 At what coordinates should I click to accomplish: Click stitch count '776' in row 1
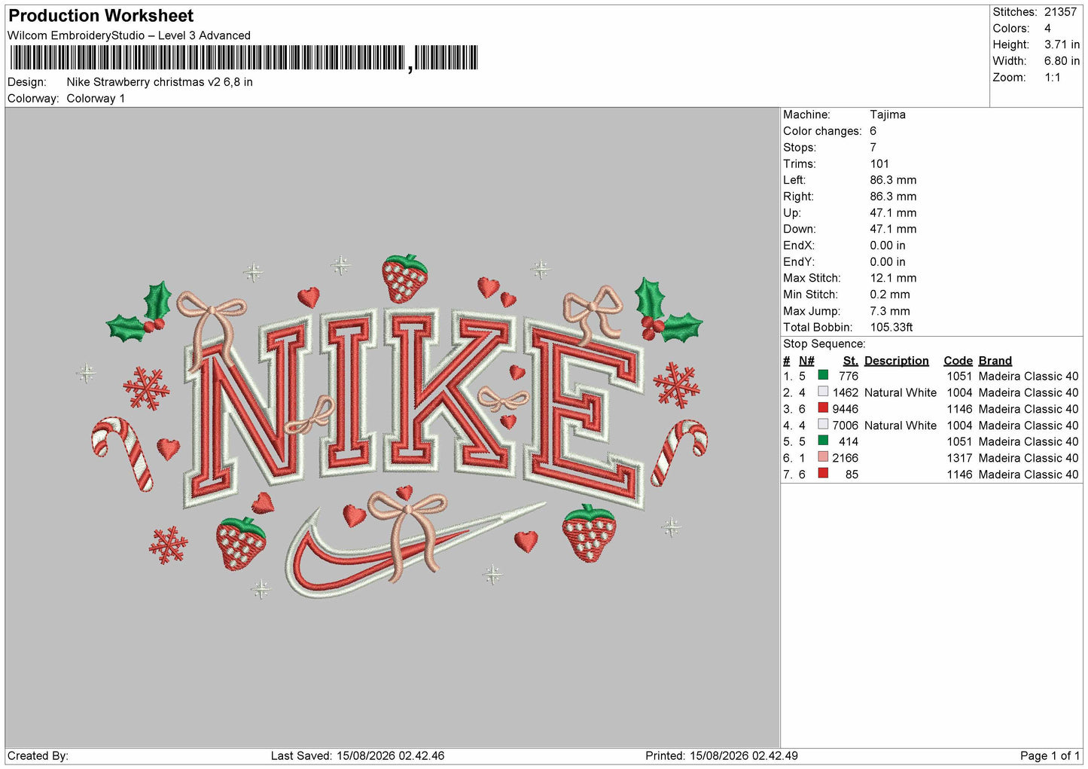(x=849, y=376)
